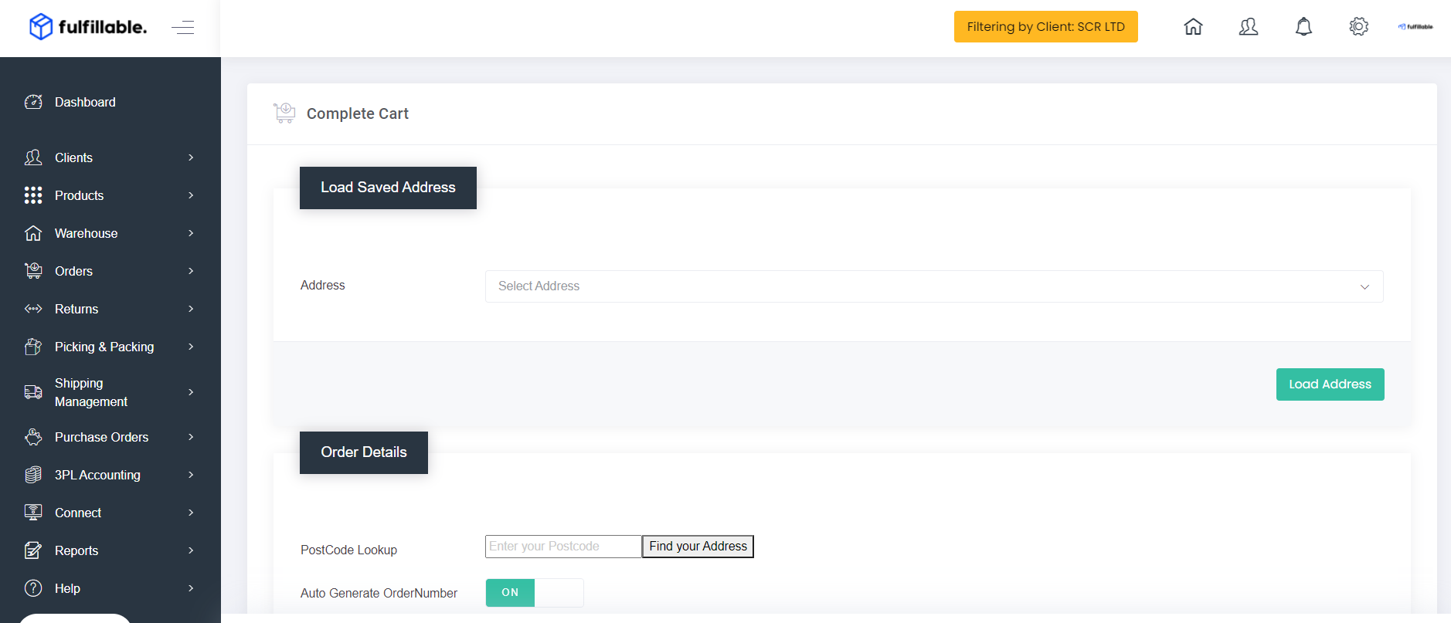
Task: Expand the Help submenu chevron
Action: tap(191, 588)
